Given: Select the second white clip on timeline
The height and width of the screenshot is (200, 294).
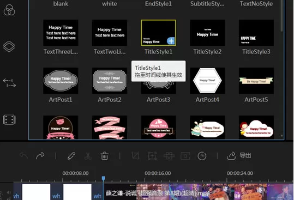Looking at the screenshot, I should tap(77, 192).
